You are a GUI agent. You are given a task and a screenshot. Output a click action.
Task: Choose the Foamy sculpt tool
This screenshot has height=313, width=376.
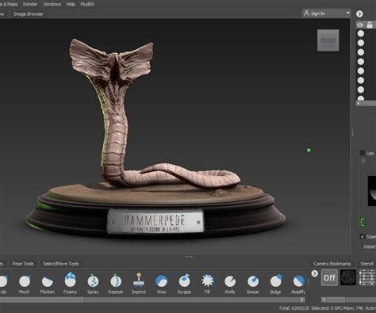70,284
